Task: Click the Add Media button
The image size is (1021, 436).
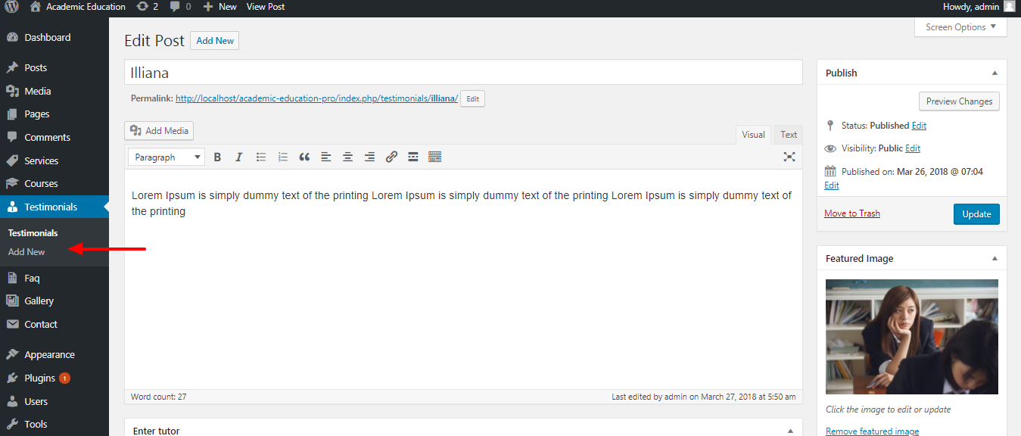Action: [x=159, y=130]
